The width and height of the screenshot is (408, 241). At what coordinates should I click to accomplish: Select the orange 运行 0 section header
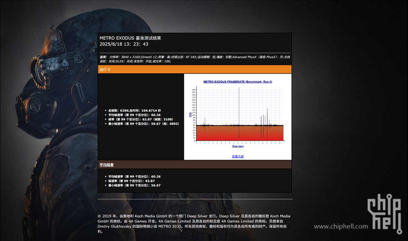click(195, 69)
